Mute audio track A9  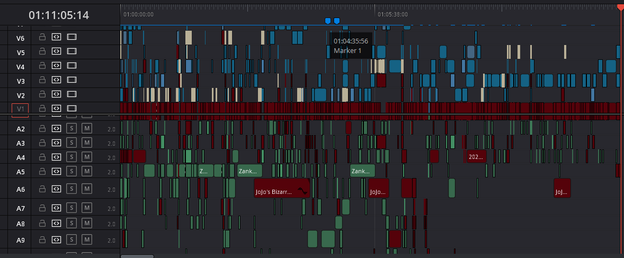pyautogui.click(x=87, y=239)
